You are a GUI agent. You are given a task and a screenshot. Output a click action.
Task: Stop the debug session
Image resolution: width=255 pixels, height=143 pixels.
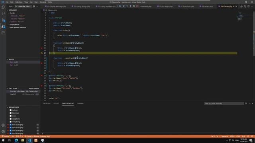[x=137, y=6]
